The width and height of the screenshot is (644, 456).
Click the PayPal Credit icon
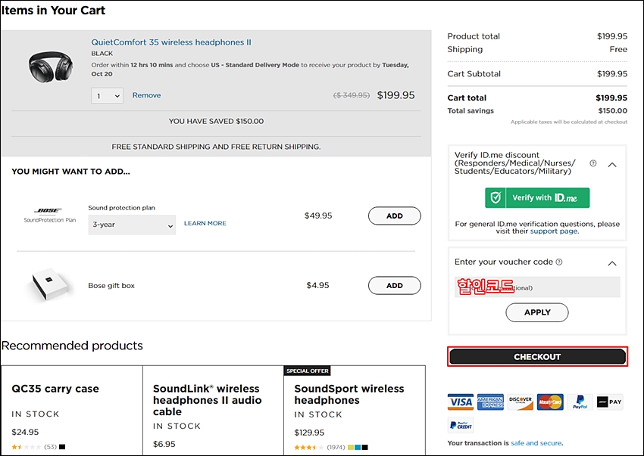tap(461, 425)
